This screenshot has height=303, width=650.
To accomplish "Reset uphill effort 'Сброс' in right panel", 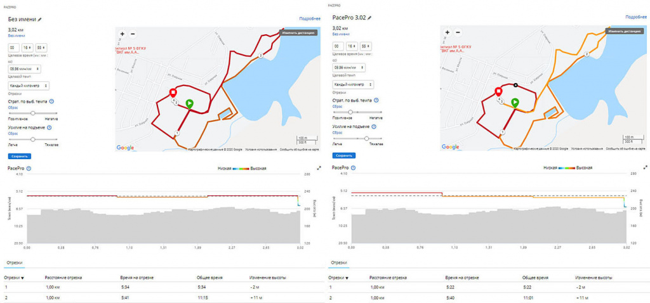I will tap(336, 132).
